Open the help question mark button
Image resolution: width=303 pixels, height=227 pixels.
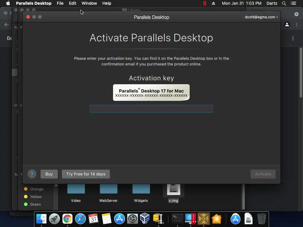[x=32, y=174]
